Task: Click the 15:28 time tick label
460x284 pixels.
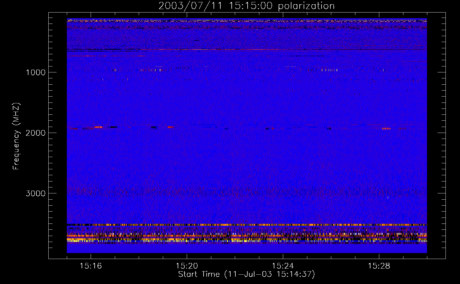Action: click(379, 266)
